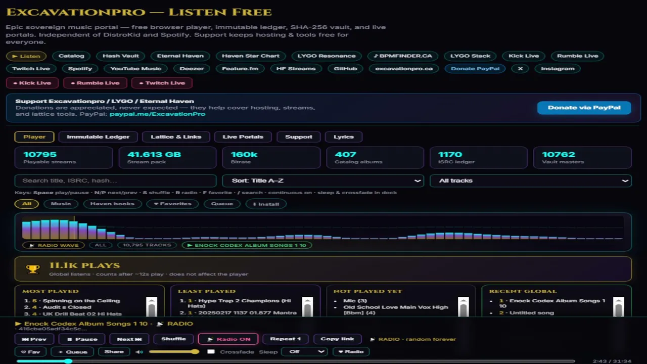This screenshot has height=364, width=647.
Task: Open the Live Portals tab
Action: [243, 136]
